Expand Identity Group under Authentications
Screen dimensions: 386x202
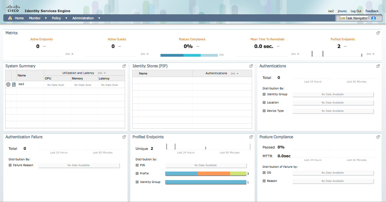point(264,94)
